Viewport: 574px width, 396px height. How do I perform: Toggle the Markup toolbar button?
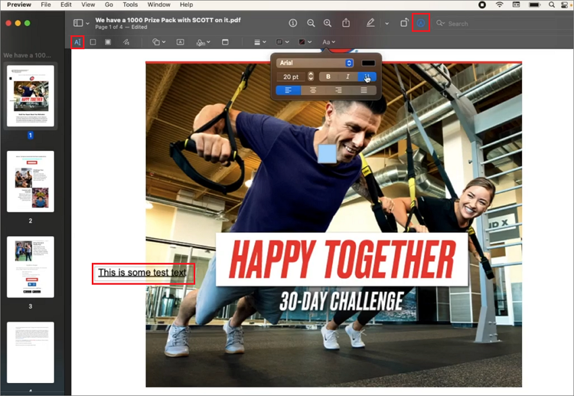coord(421,23)
